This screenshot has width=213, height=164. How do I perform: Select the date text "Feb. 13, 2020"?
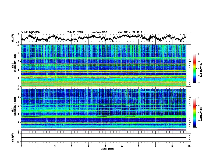point(75,32)
